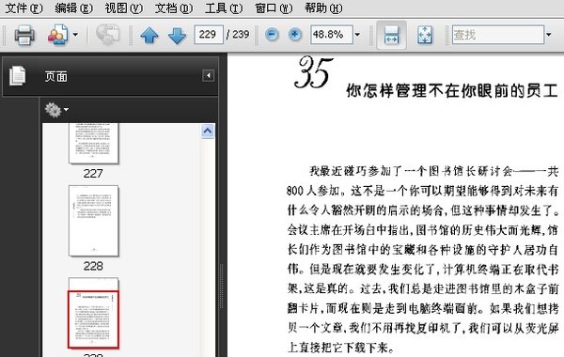Expand the 查找 search options dropdown

click(549, 35)
